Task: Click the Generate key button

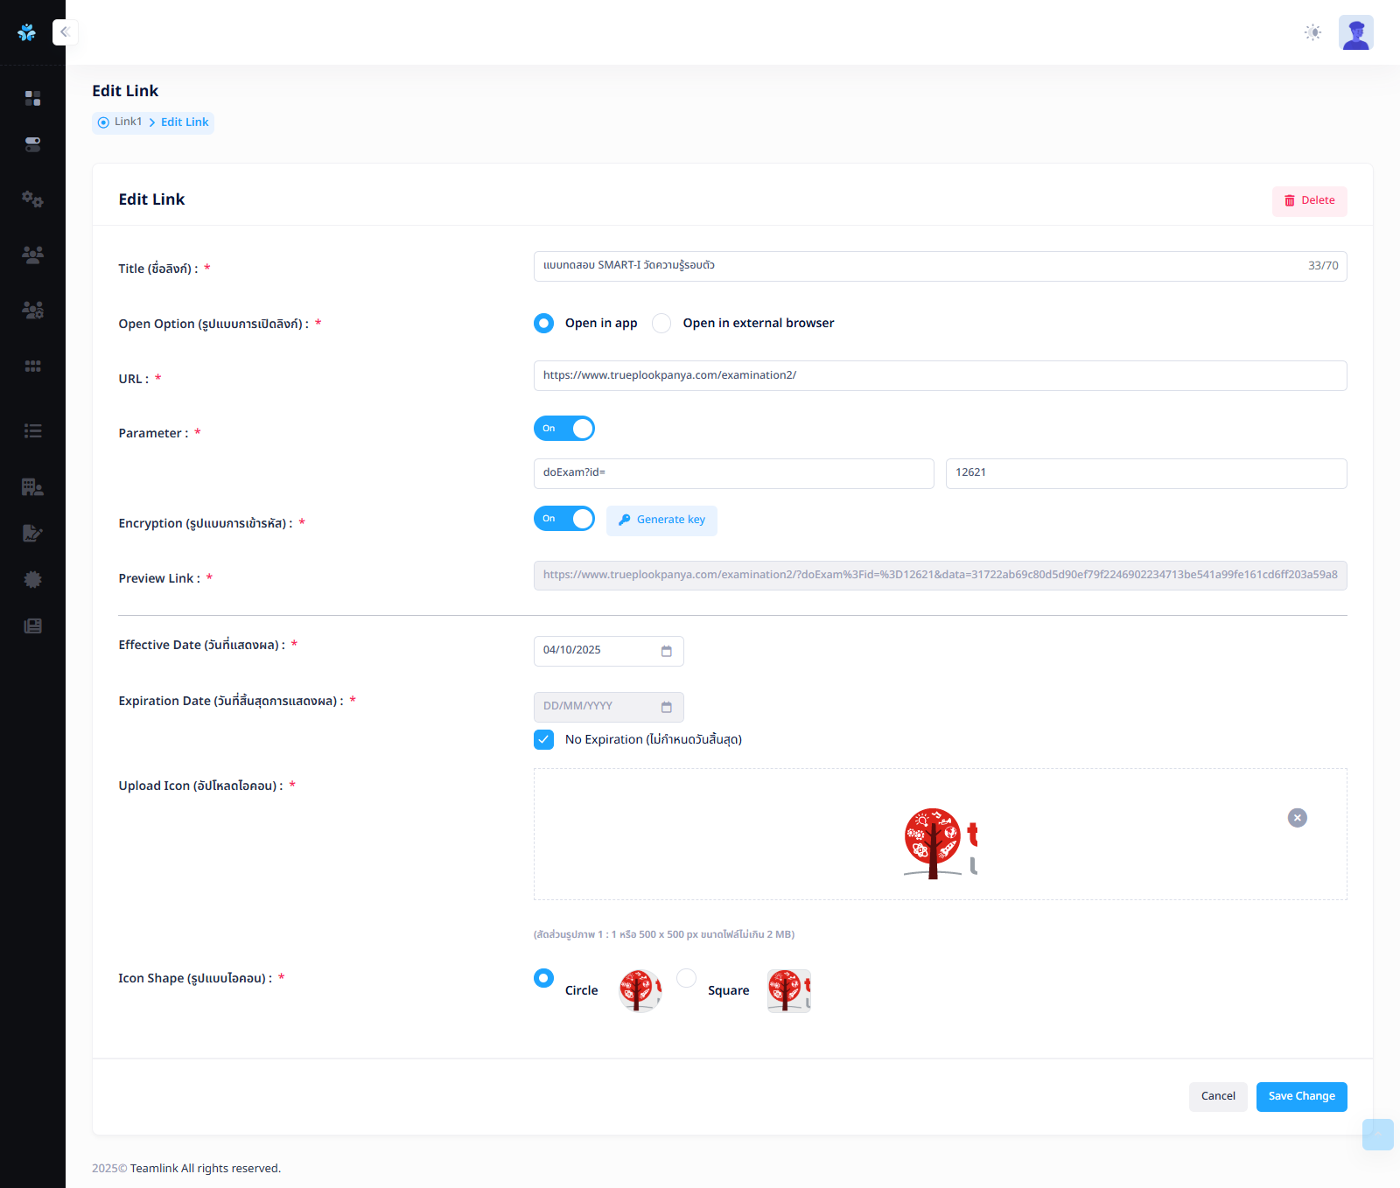Action: pos(661,520)
